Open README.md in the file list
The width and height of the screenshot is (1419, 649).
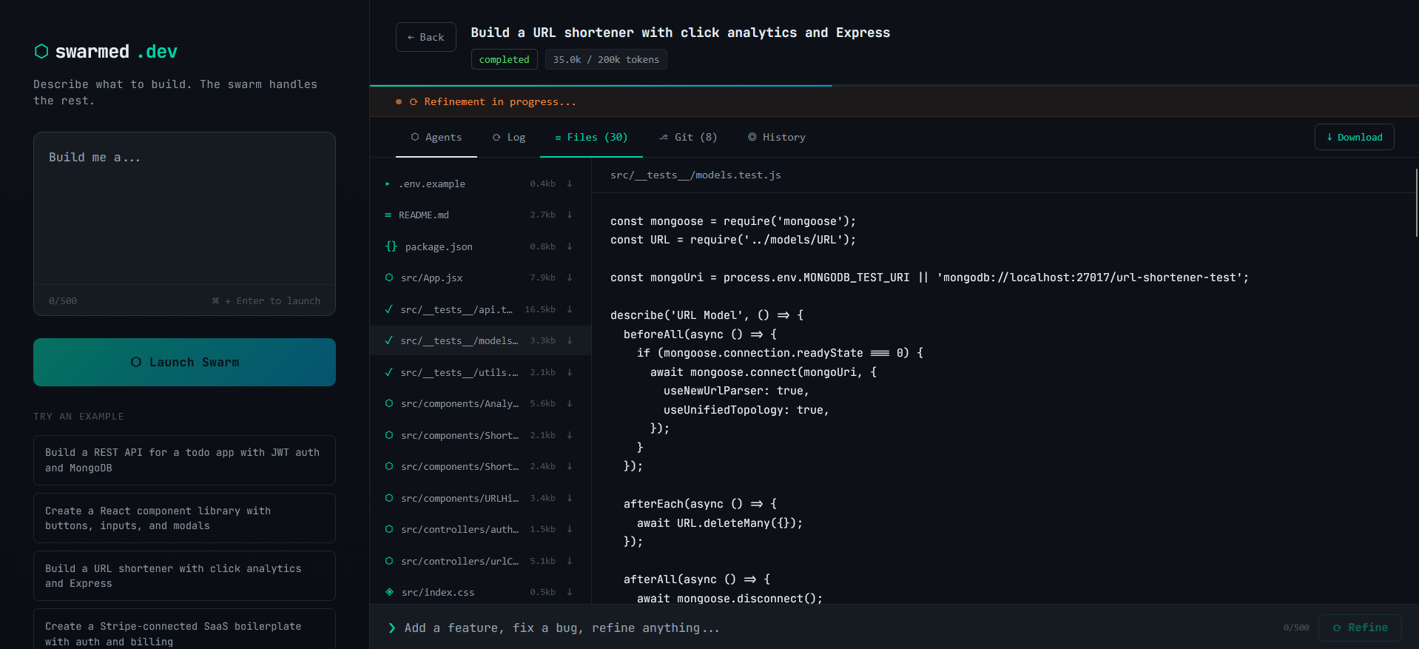pos(480,215)
